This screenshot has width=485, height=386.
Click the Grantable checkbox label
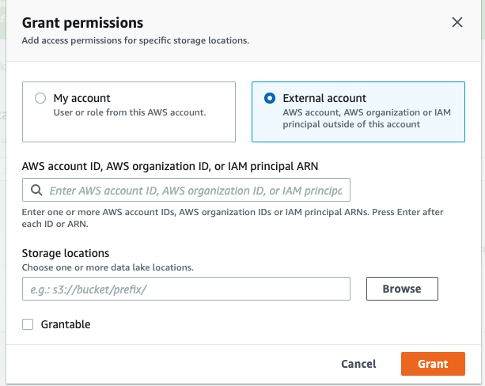66,324
